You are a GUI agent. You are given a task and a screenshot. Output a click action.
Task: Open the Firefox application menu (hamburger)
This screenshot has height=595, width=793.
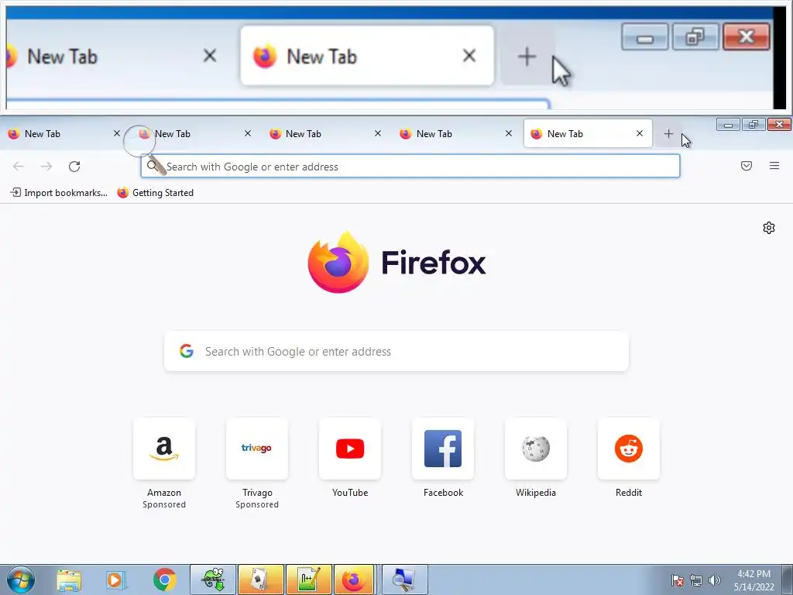pyautogui.click(x=774, y=166)
